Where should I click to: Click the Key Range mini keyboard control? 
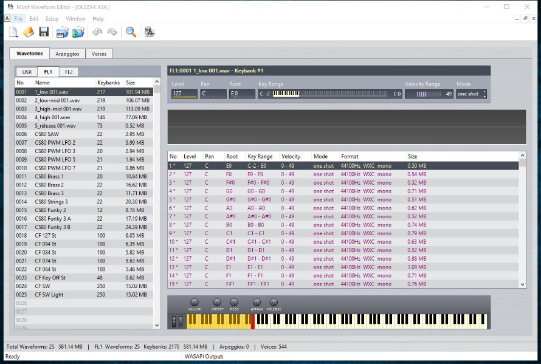[x=330, y=94]
